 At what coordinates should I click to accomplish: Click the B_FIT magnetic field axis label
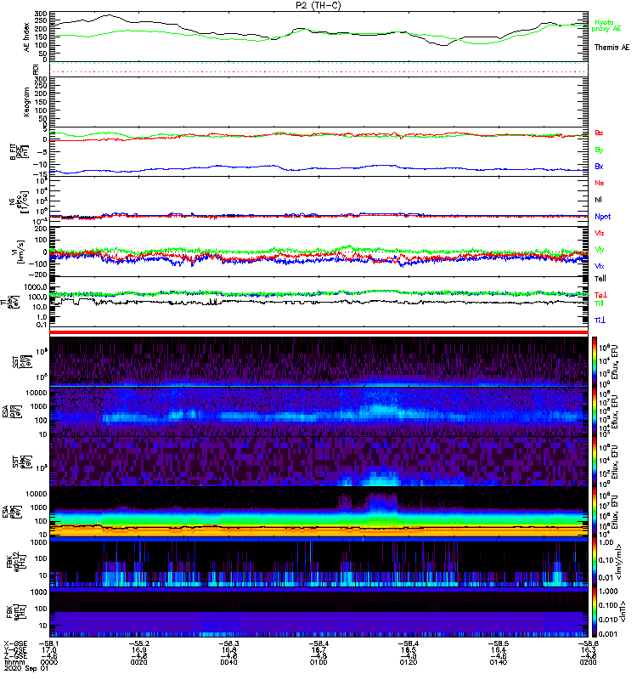(x=19, y=151)
